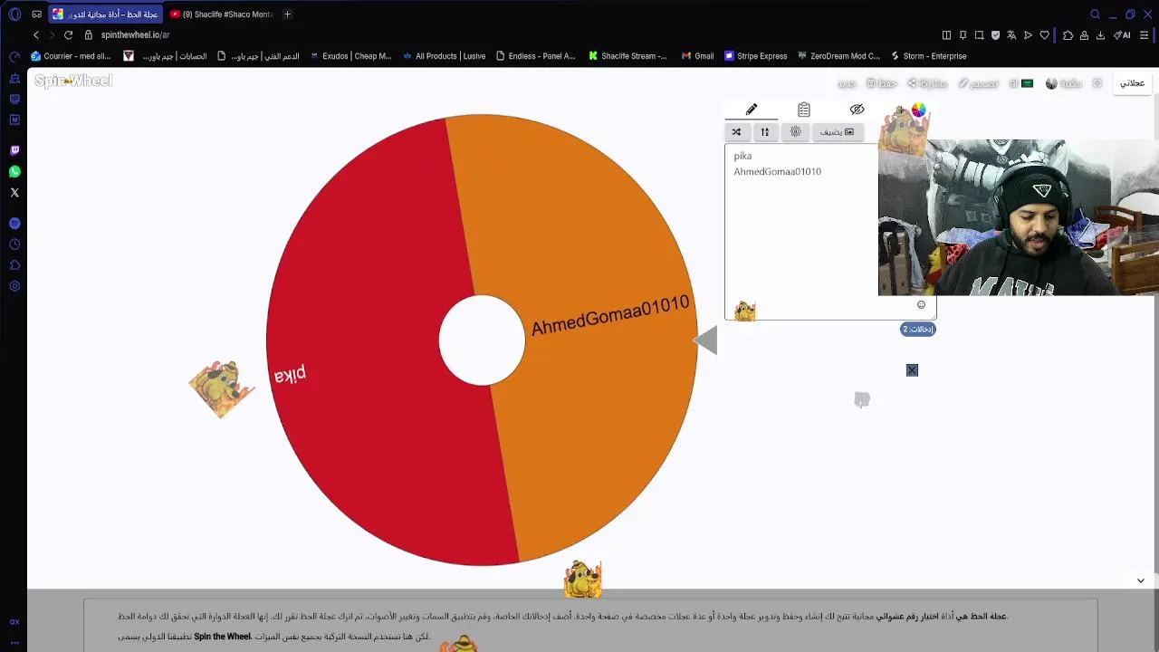This screenshot has height=652, width=1159.
Task: Switch to the Shaclife YouTube tab
Action: (x=222, y=14)
